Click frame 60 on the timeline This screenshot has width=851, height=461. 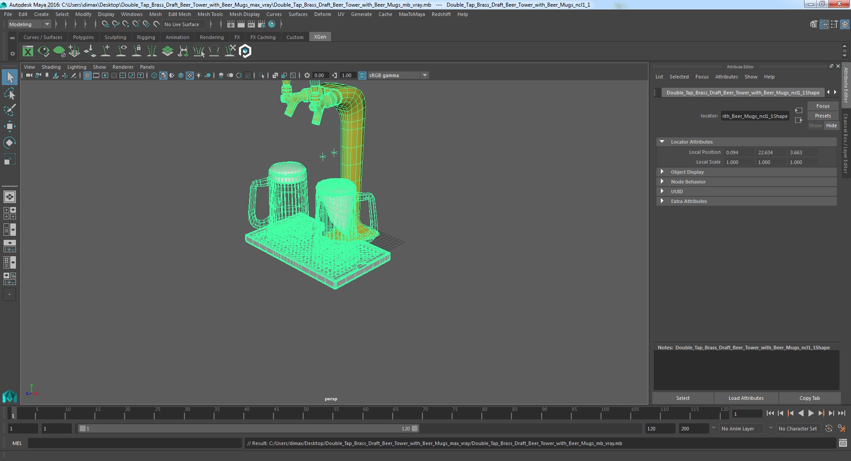[x=366, y=413]
